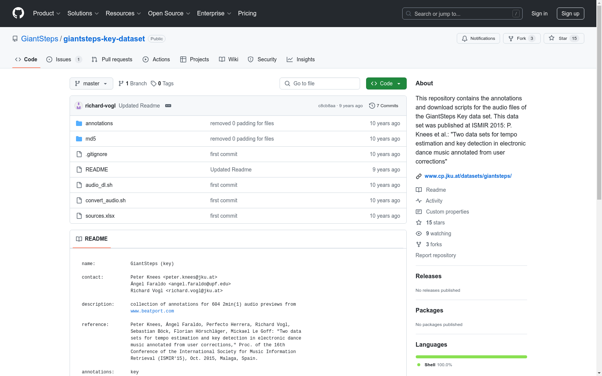Screen dimensions: 602x376
Task: Open the Pricing link
Action: (x=247, y=13)
